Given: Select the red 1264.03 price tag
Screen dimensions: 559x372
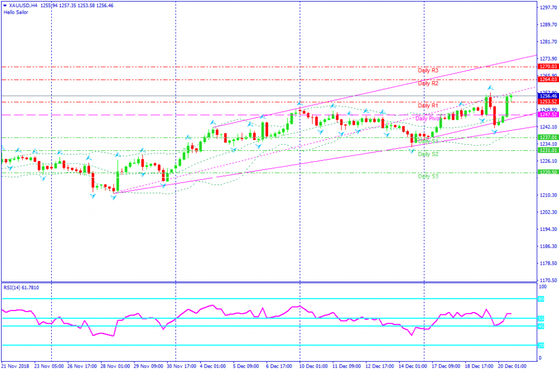Looking at the screenshot, I should pyautogui.click(x=548, y=80).
